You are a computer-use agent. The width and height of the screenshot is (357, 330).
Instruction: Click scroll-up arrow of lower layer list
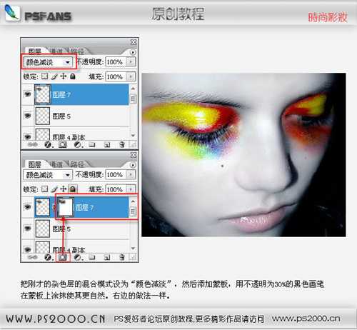tap(133, 201)
